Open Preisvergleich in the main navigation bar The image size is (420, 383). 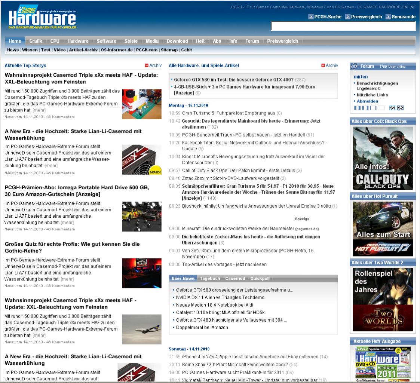[282, 41]
